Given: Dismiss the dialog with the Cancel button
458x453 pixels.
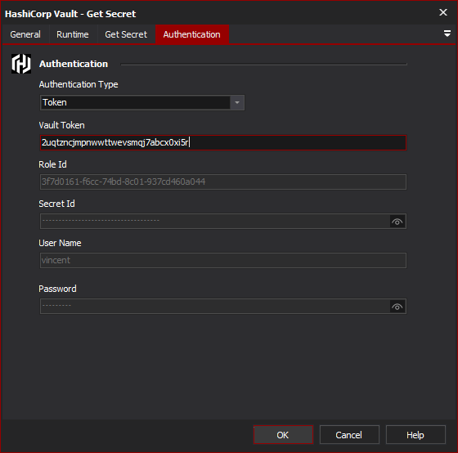Looking at the screenshot, I should [349, 434].
